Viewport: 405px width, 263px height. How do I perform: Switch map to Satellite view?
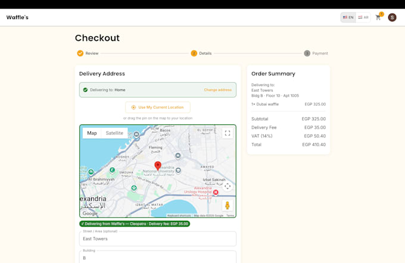pos(114,133)
